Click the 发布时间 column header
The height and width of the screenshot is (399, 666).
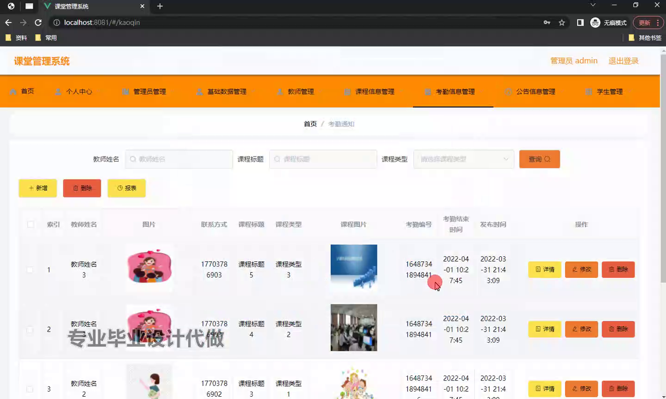click(493, 224)
